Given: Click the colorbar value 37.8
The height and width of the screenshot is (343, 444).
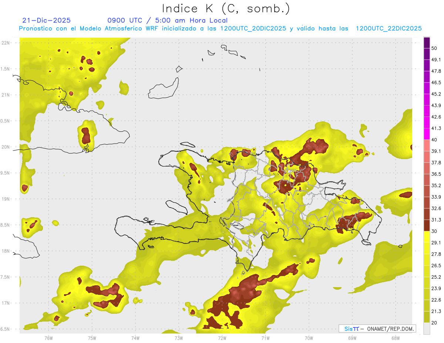Looking at the screenshot, I should click(436, 162).
